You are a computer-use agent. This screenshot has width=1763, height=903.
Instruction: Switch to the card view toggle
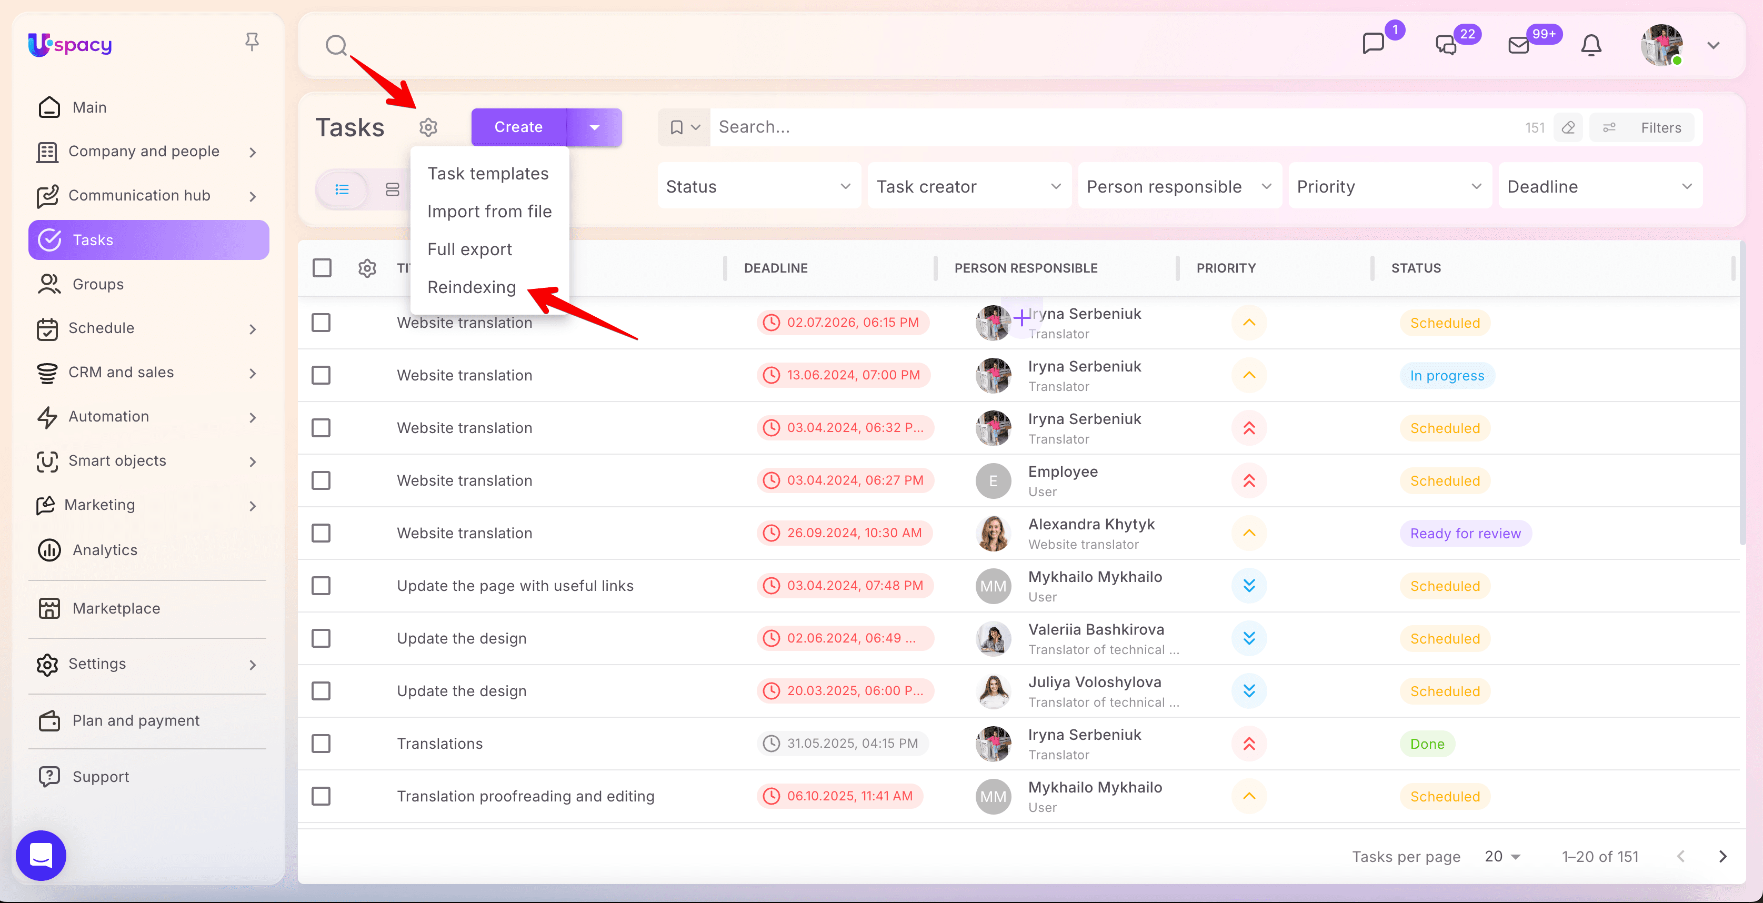[x=392, y=189]
